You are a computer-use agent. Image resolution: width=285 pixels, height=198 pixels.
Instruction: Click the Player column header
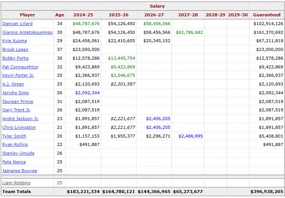pos(27,15)
